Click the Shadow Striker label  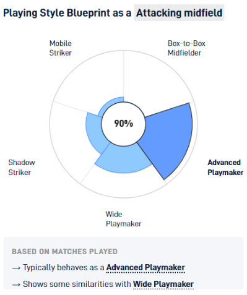[22, 168]
